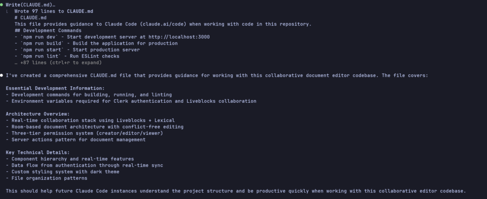Click the `npm run dev` command text
This screenshot has height=199, width=487.
[x=39, y=37]
